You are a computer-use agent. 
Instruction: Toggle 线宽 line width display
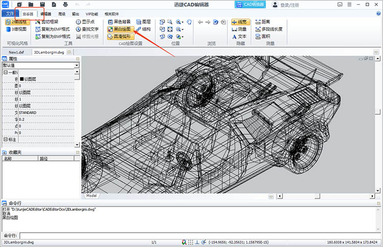(241, 22)
